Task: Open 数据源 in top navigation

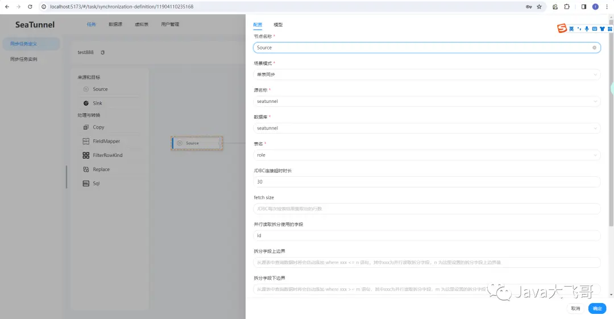Action: (115, 24)
